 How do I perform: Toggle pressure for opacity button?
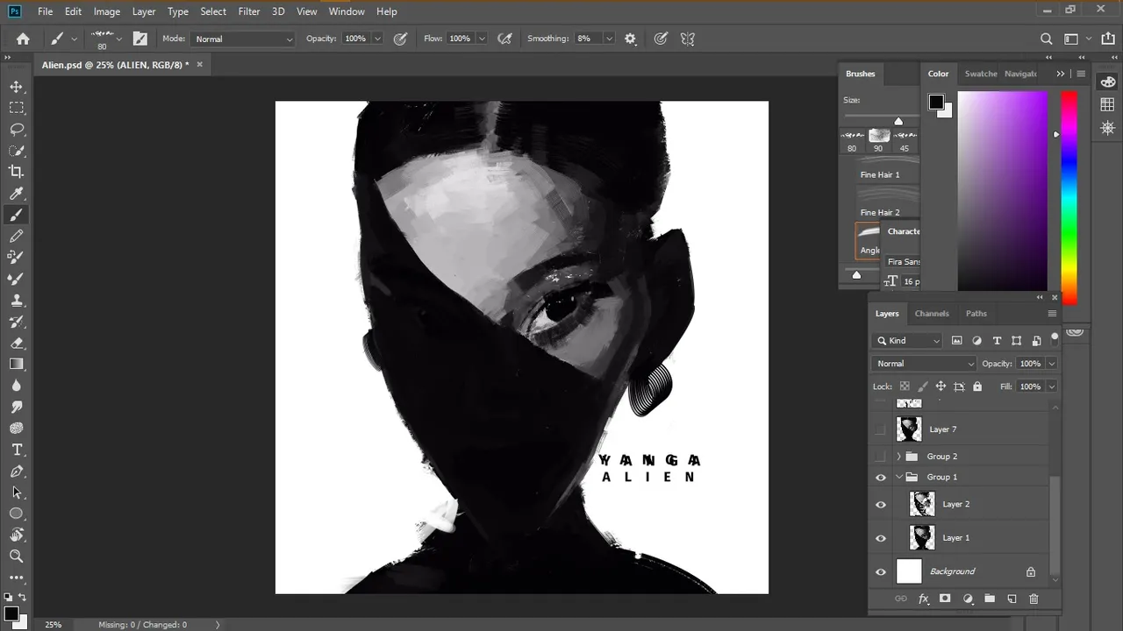pyautogui.click(x=400, y=39)
